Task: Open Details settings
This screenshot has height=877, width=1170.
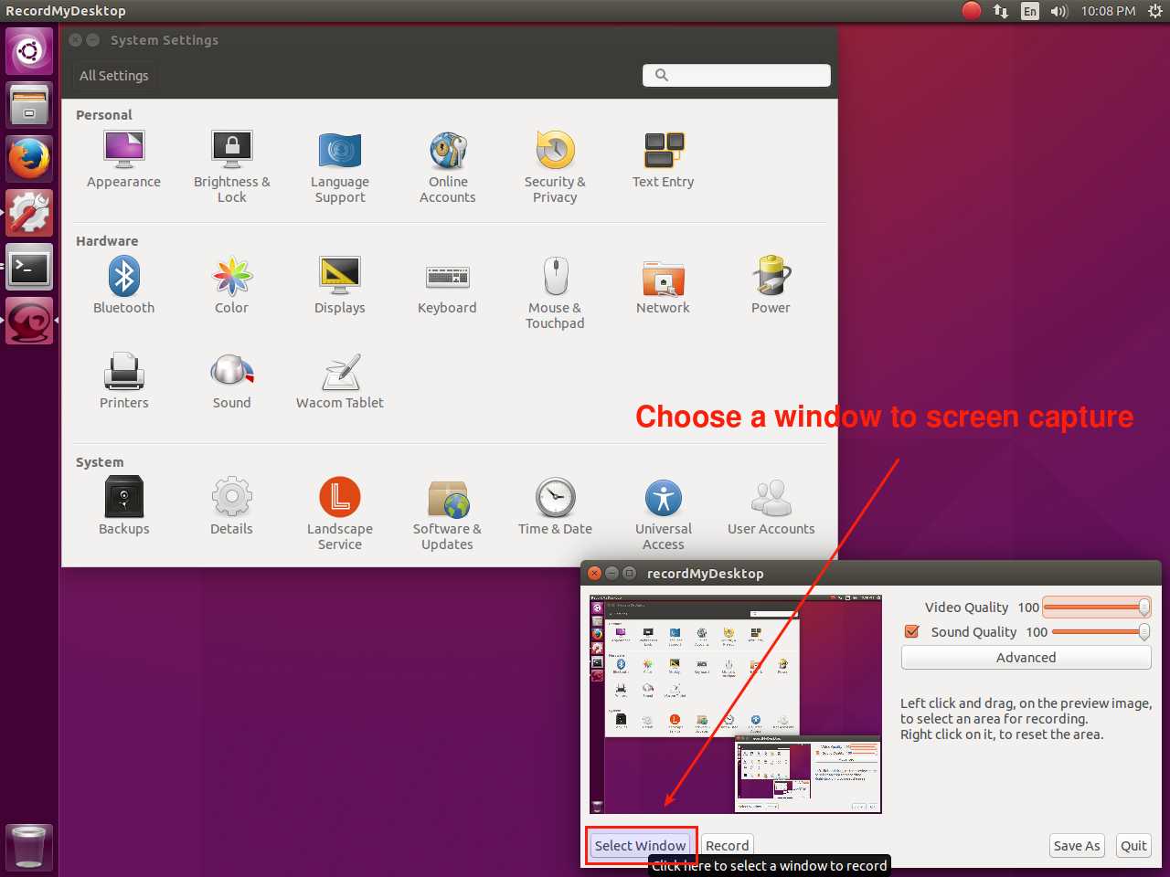Action: 231,507
